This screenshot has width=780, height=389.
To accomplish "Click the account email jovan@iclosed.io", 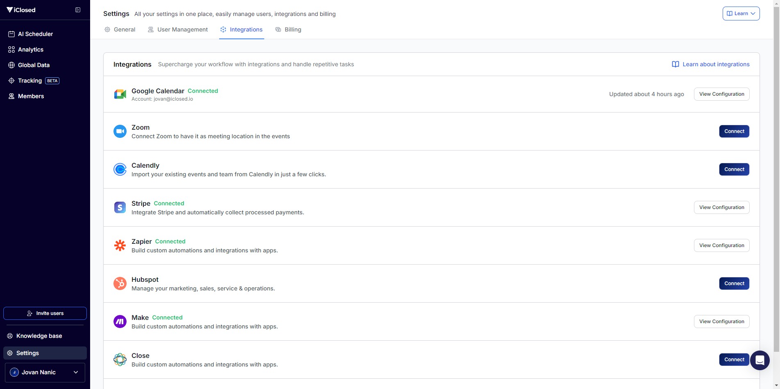I will pos(173,99).
